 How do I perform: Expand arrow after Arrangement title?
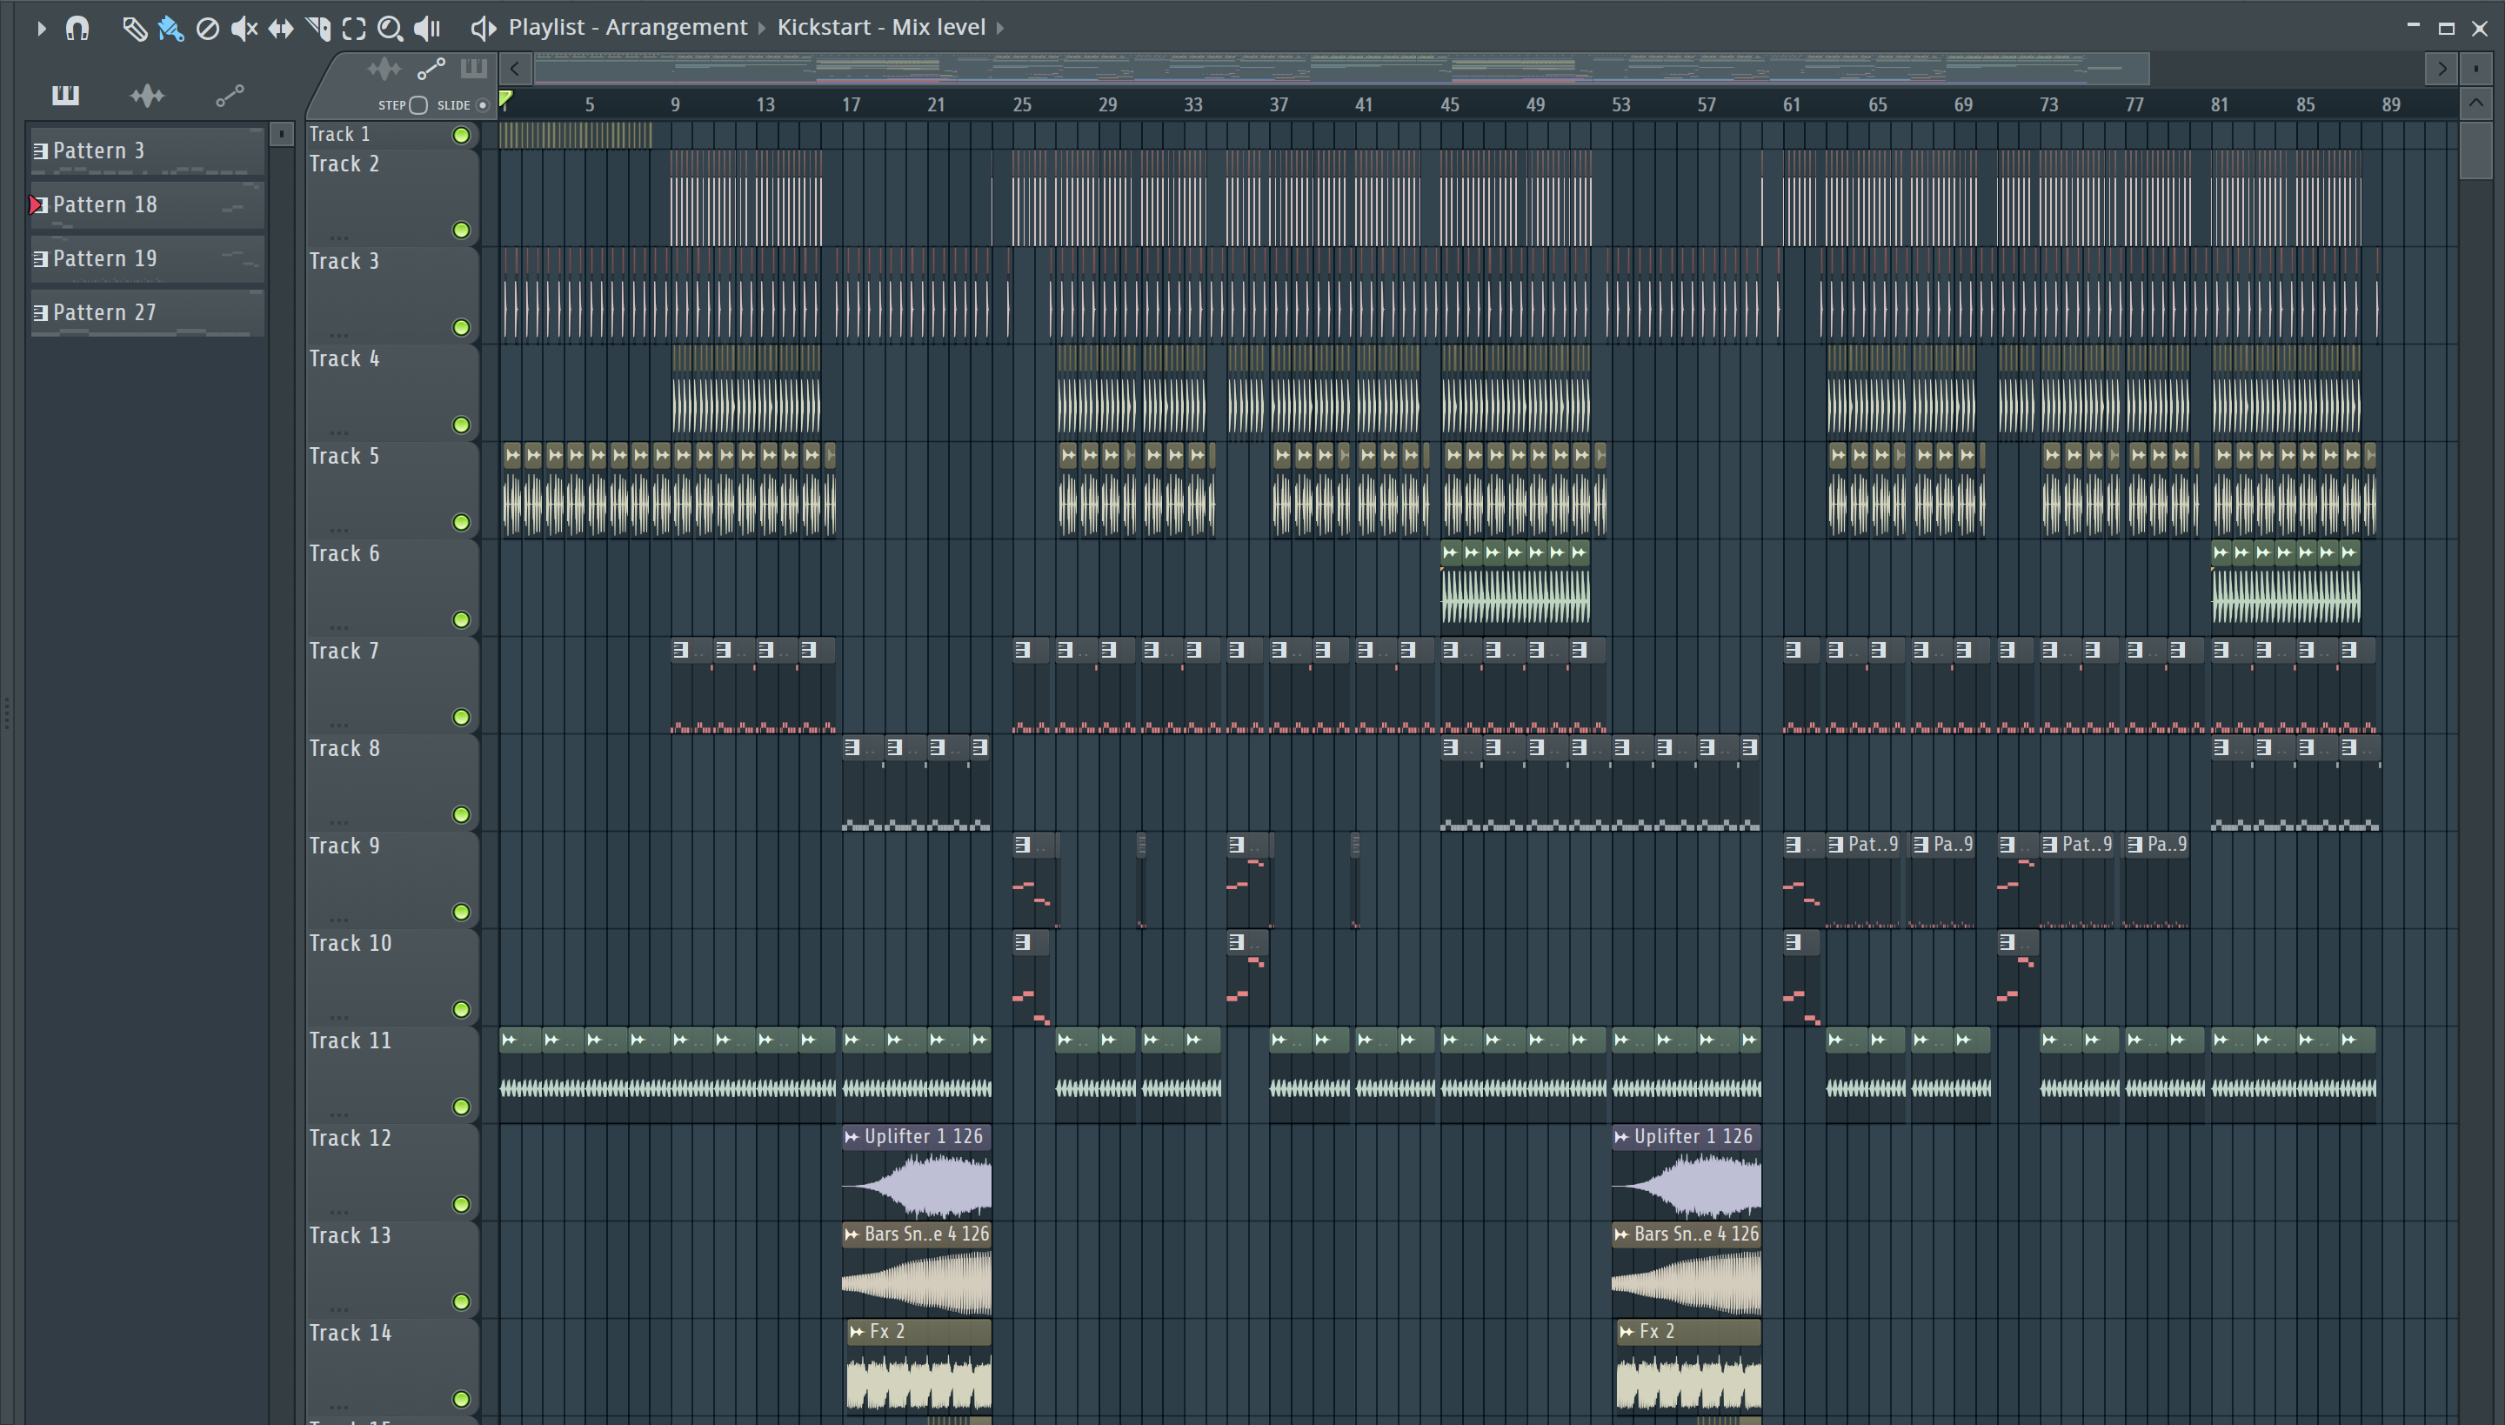pyautogui.click(x=761, y=29)
